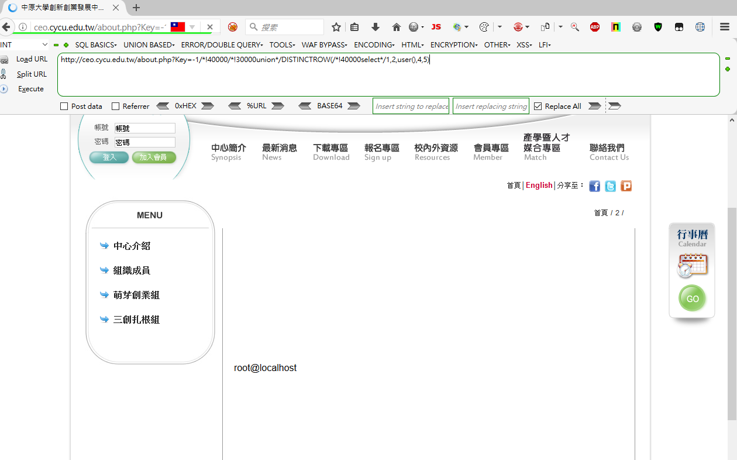Viewport: 737px width, 460px height.
Task: Open 最新消息 News navigation item
Action: click(280, 152)
